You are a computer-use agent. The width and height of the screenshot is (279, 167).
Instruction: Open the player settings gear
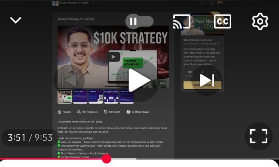pos(260,22)
